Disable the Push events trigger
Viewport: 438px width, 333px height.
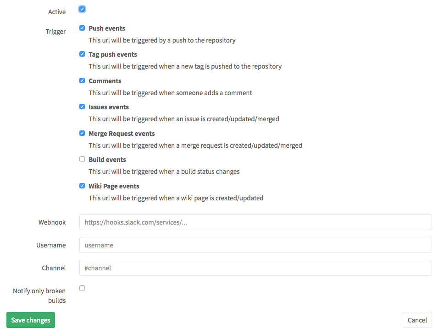[x=82, y=28]
